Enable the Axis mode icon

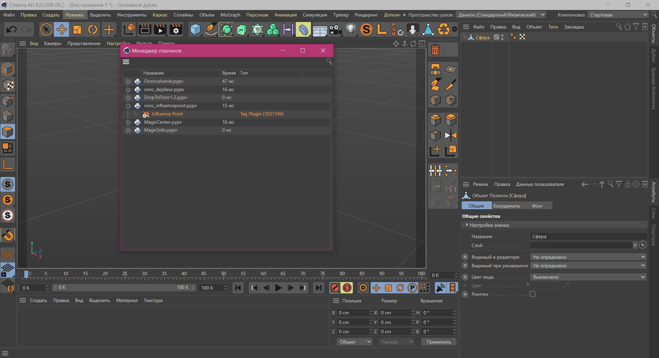pos(8,165)
